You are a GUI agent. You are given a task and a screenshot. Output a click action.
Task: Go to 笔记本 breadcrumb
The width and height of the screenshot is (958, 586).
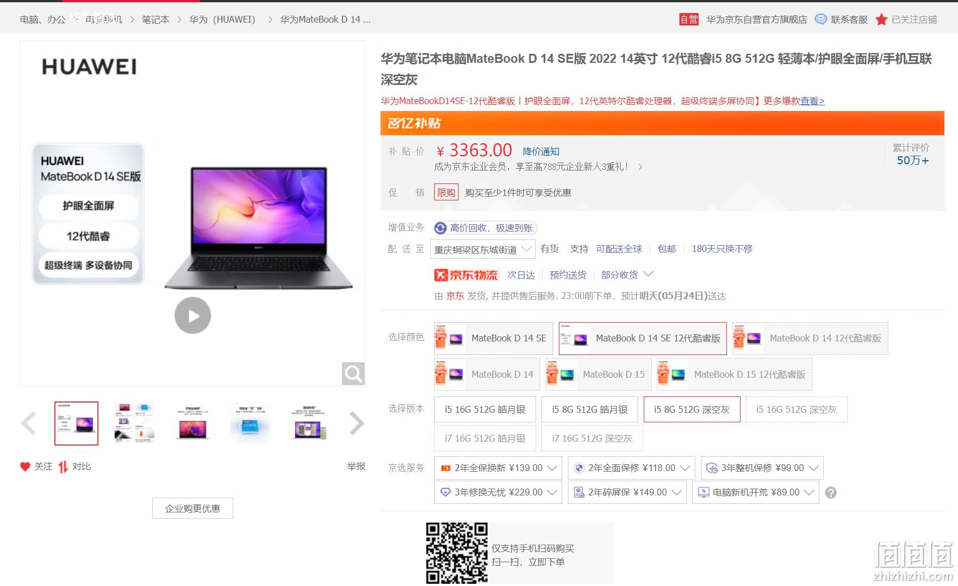(156, 20)
